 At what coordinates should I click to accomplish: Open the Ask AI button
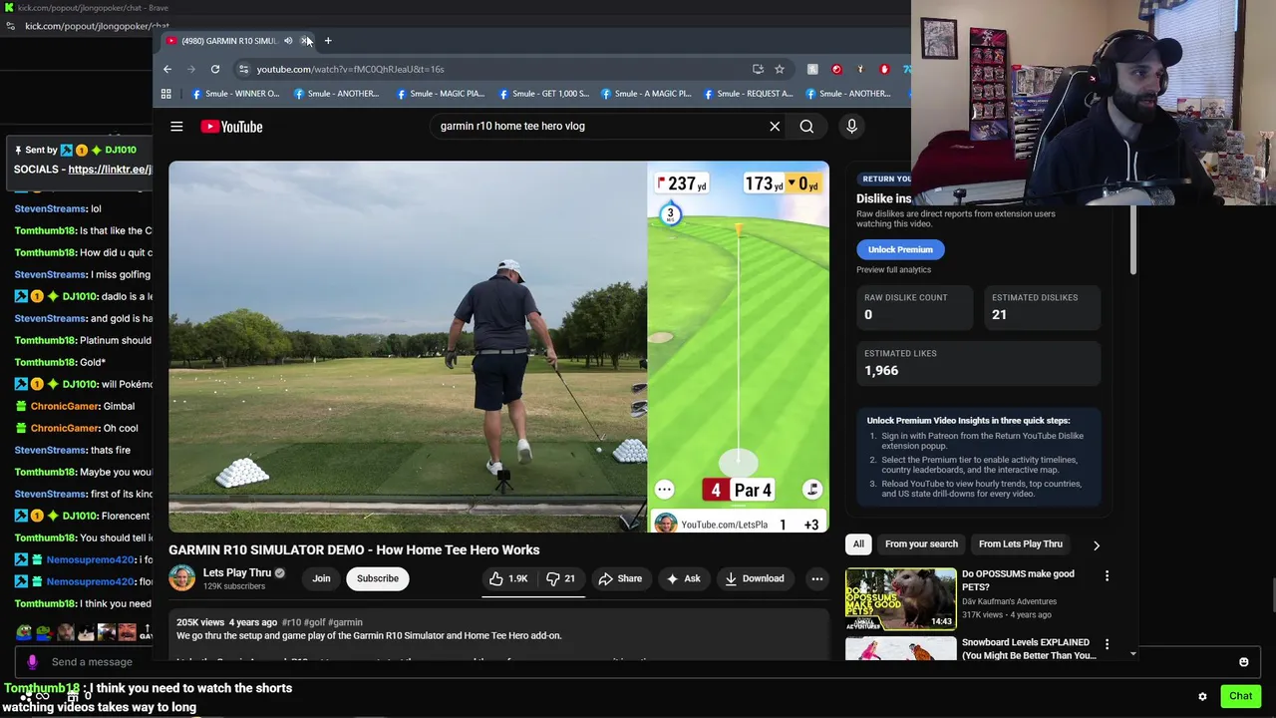683,578
